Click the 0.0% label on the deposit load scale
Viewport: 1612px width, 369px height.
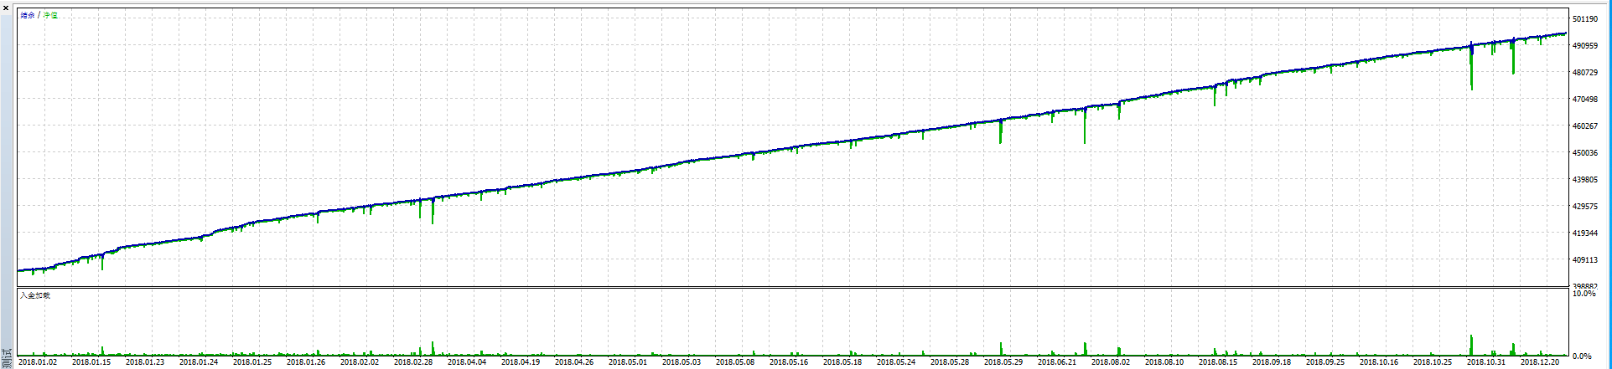(1582, 356)
